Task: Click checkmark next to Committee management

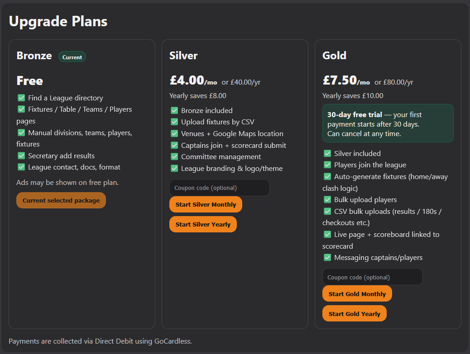Action: [174, 156]
